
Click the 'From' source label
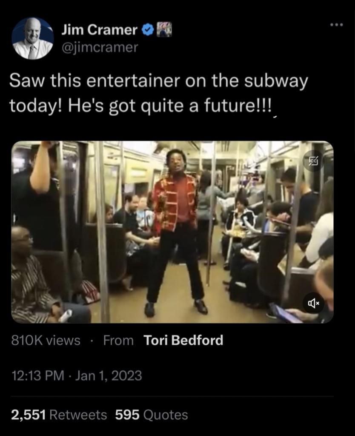coord(118,340)
